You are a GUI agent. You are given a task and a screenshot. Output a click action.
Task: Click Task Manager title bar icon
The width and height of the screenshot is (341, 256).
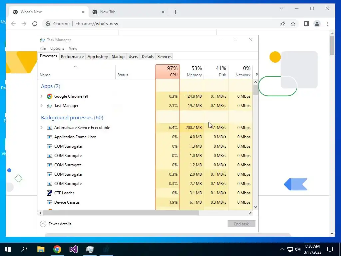pos(42,40)
